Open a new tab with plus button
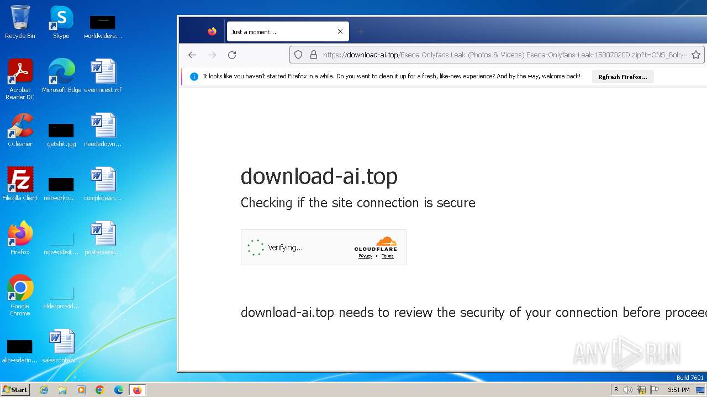Screen dimensions: 707x397 (361, 31)
